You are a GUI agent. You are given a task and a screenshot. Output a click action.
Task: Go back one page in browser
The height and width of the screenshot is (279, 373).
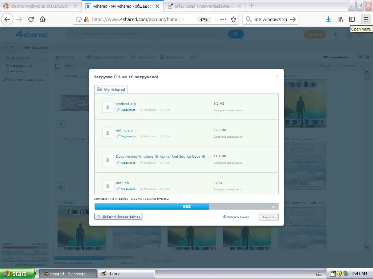(7, 19)
